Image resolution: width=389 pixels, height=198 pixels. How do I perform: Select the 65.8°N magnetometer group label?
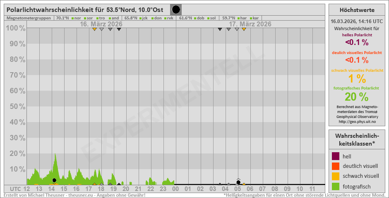[131, 18]
